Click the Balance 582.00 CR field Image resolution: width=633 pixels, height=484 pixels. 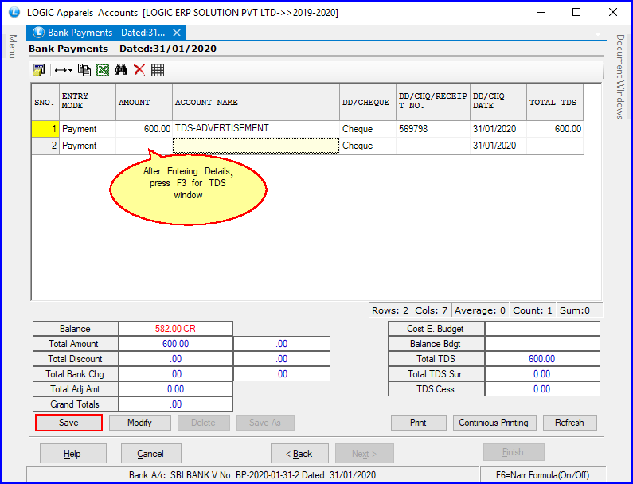pos(176,329)
